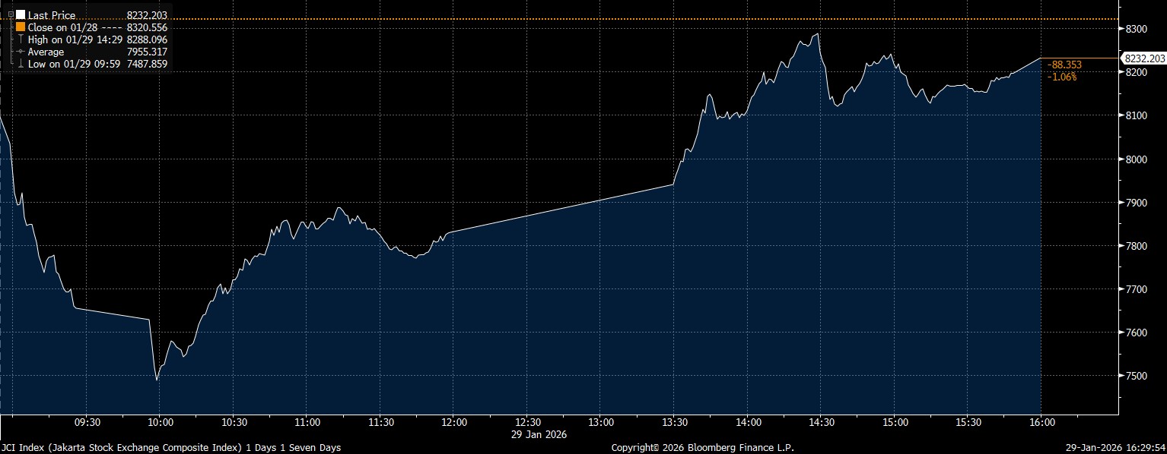Click the Last Price legend label
Image resolution: width=1167 pixels, height=454 pixels.
(x=51, y=14)
